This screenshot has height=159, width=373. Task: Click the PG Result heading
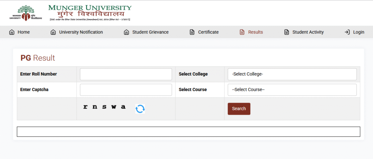[38, 58]
